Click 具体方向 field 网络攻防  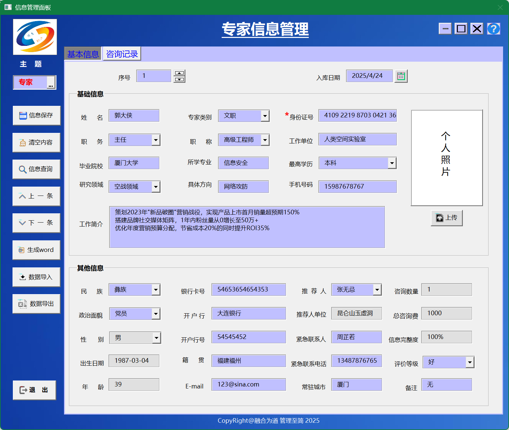pyautogui.click(x=243, y=187)
